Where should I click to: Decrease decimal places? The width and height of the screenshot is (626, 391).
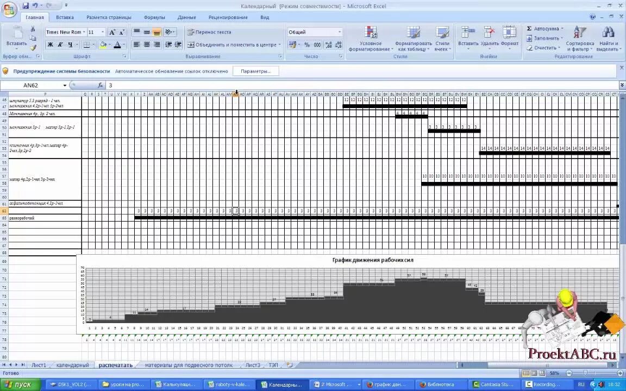click(x=339, y=45)
